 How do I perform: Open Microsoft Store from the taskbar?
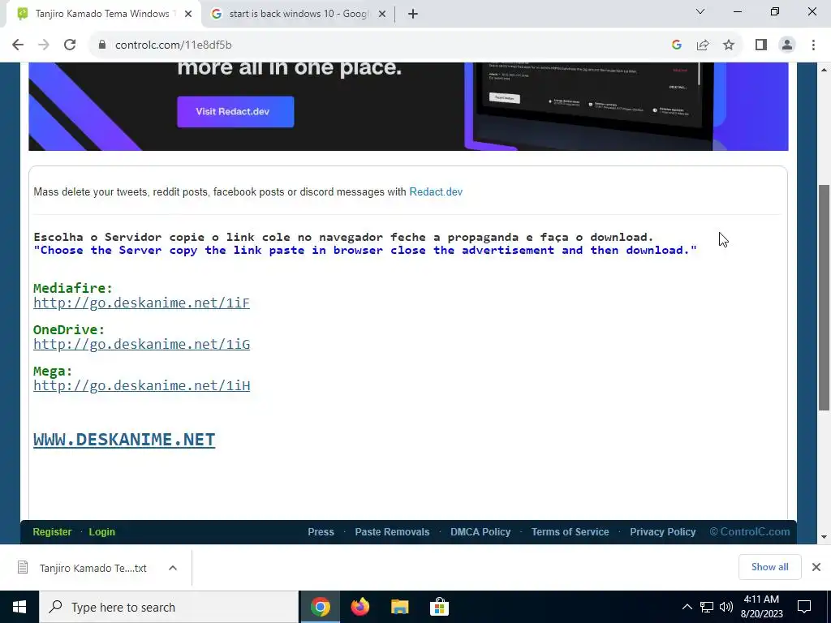click(439, 607)
